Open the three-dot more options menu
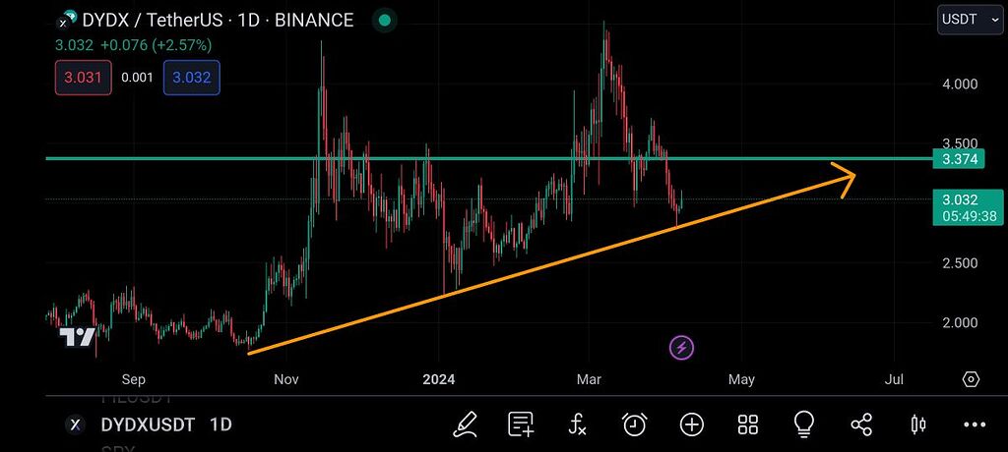 point(975,424)
